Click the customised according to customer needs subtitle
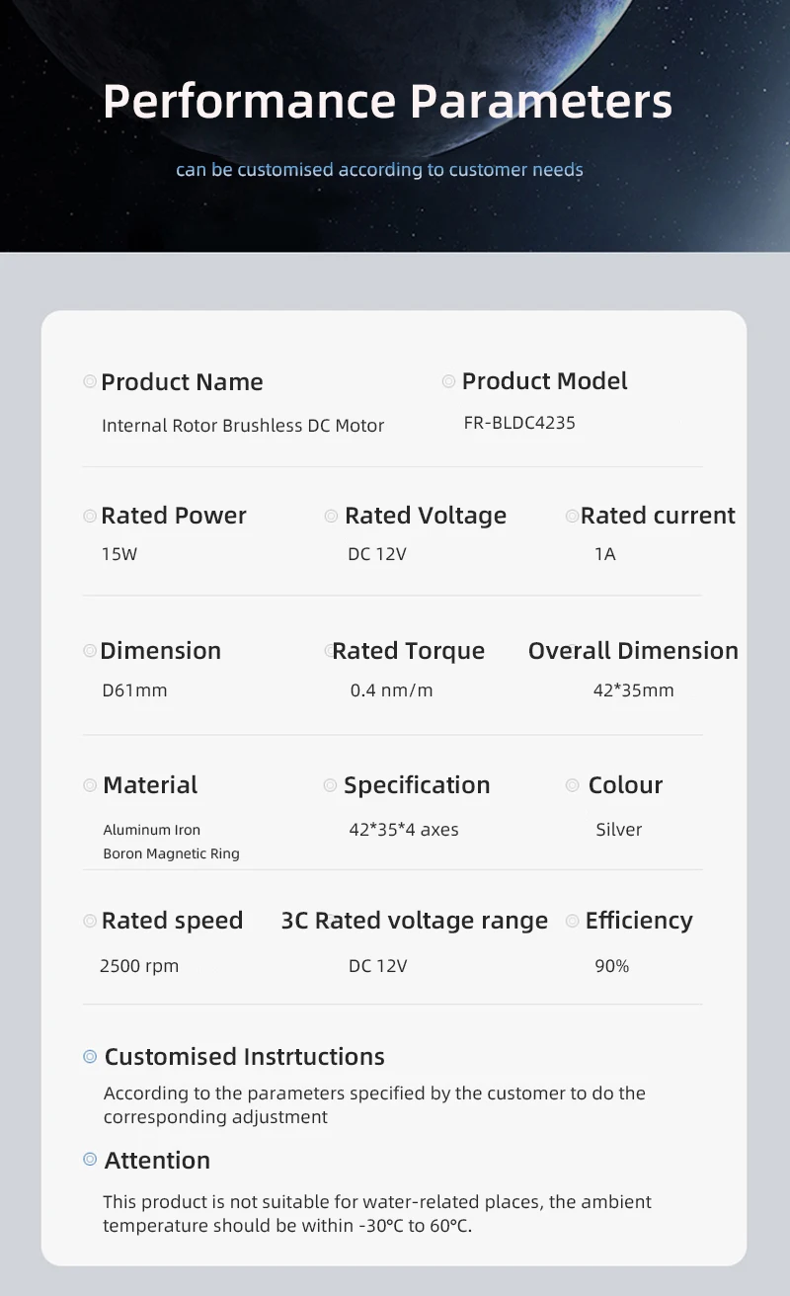 pos(379,170)
